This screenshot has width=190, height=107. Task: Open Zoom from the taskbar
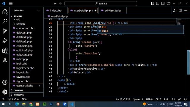pyautogui.click(x=65, y=104)
